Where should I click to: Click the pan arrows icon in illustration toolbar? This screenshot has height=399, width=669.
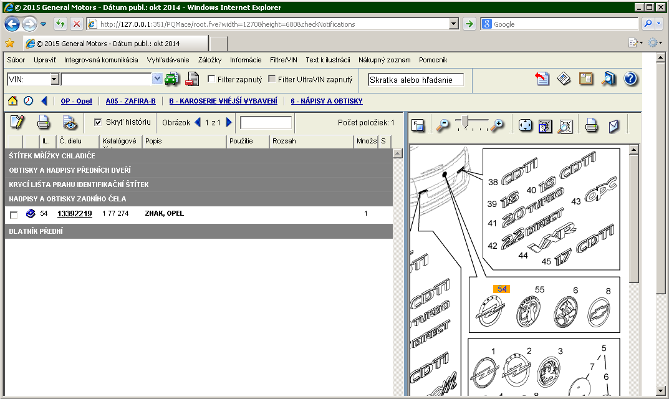526,125
